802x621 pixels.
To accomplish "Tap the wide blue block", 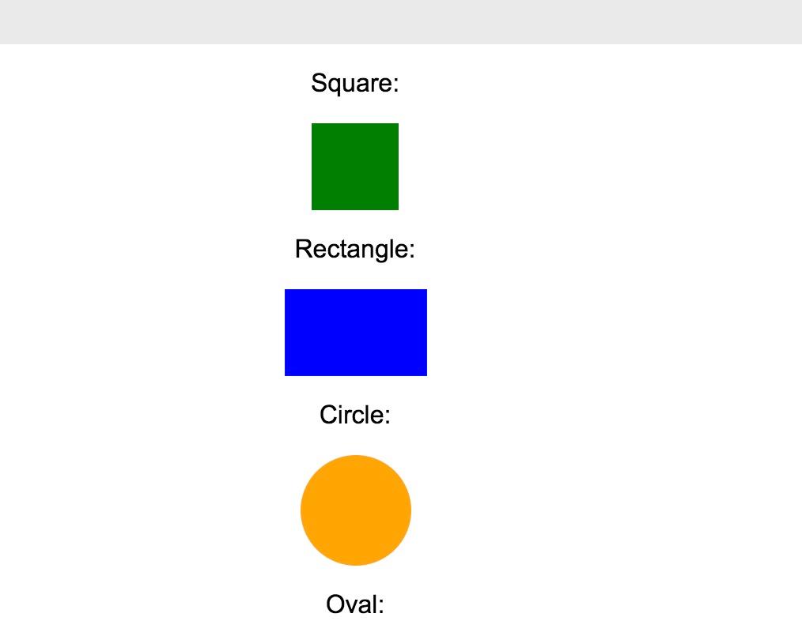I will click(356, 333).
